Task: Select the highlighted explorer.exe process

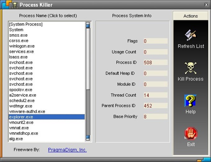Action: pos(47,117)
